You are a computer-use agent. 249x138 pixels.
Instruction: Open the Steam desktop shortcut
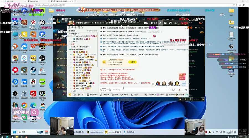[x=33, y=70]
